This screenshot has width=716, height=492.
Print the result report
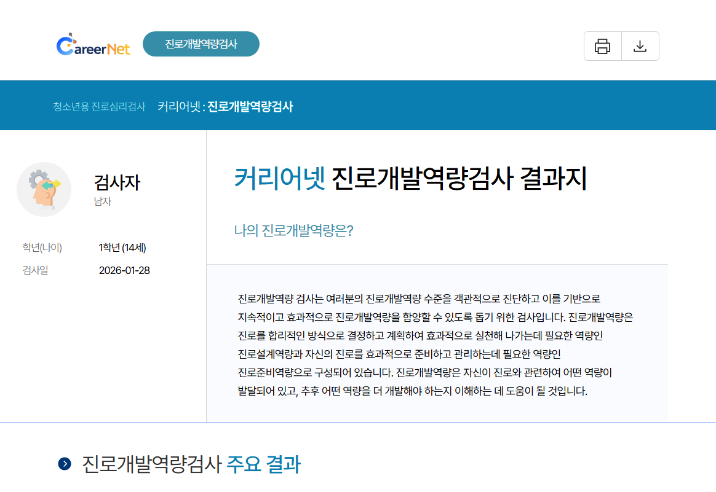tap(602, 46)
